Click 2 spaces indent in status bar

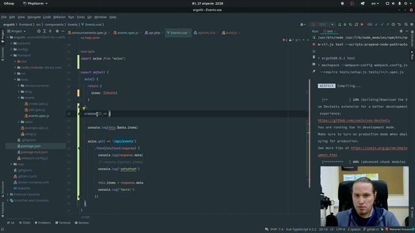[x=354, y=229]
